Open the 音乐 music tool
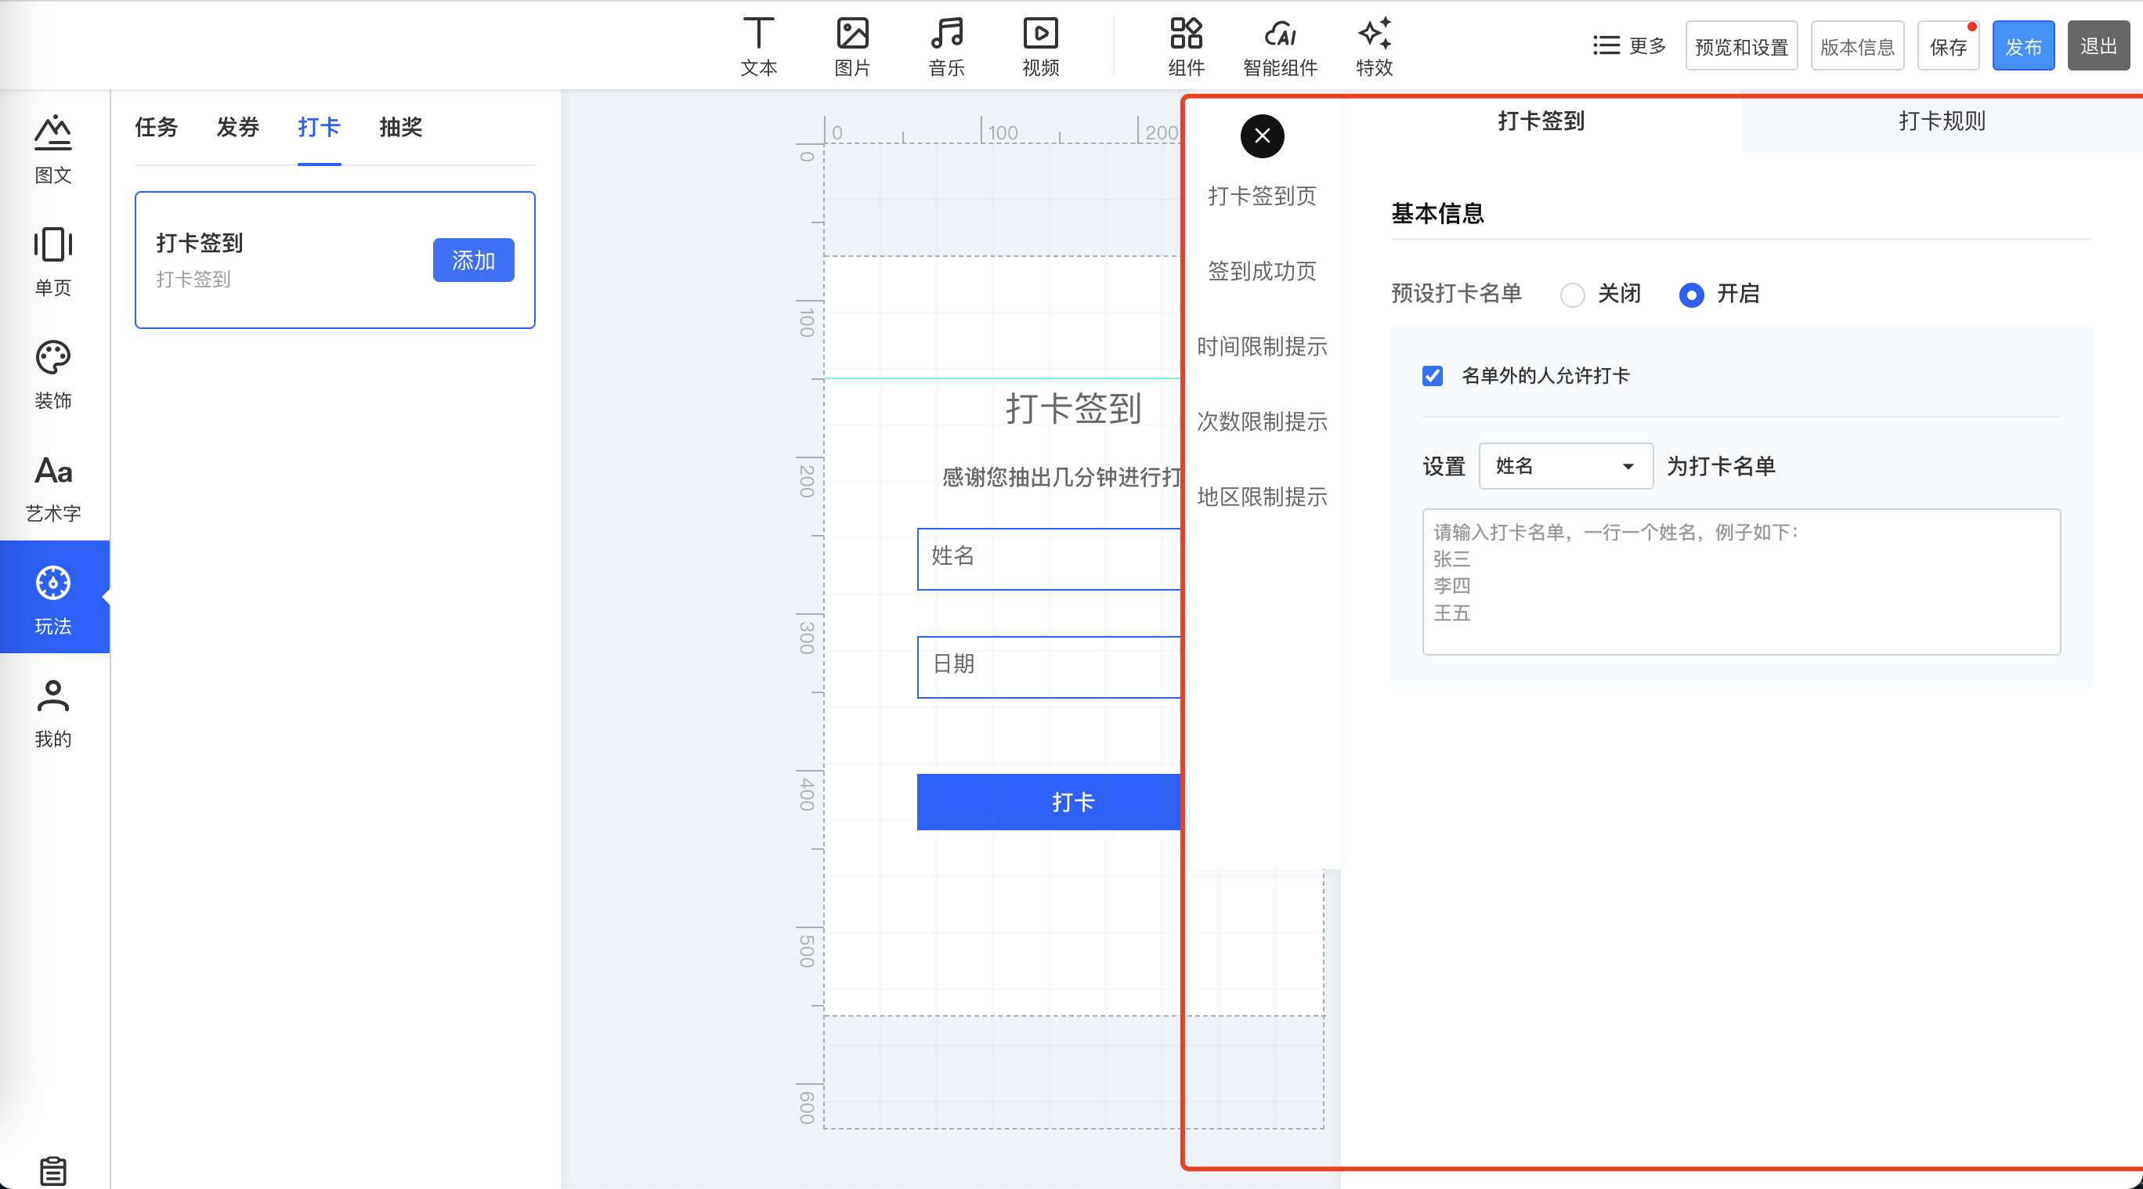The height and width of the screenshot is (1189, 2143). click(946, 46)
